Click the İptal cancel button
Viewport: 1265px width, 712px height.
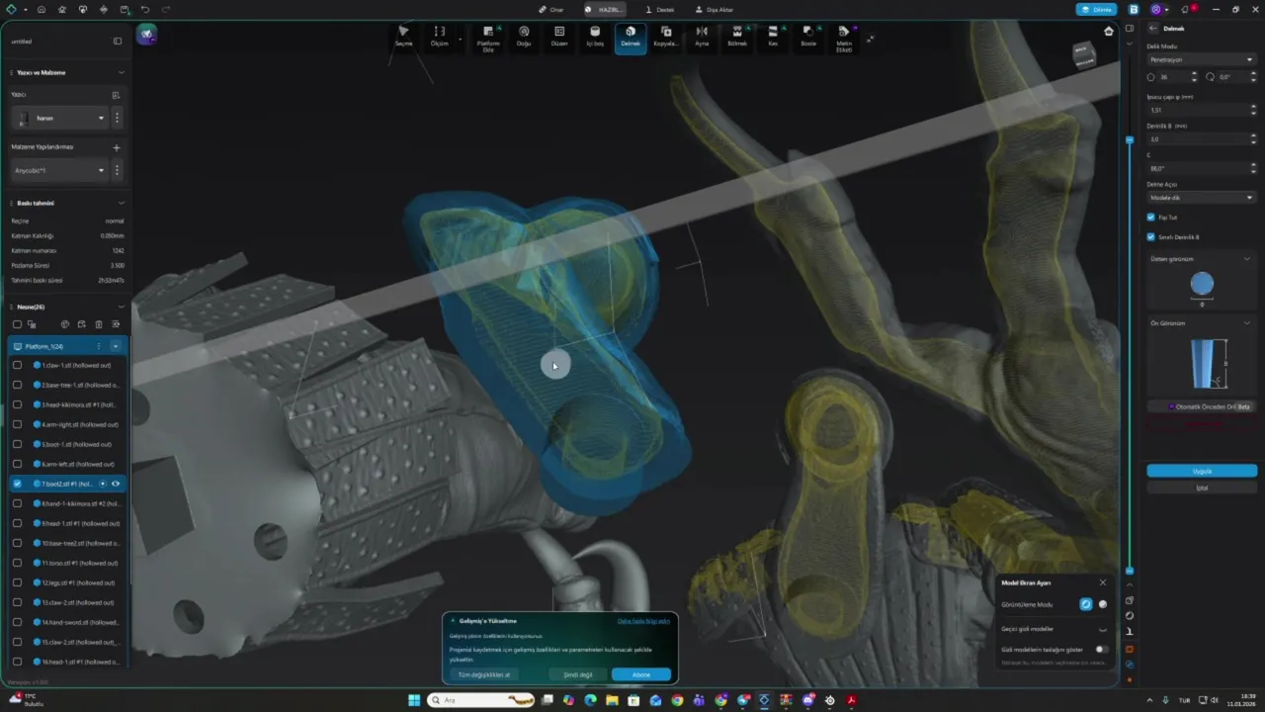click(x=1202, y=488)
